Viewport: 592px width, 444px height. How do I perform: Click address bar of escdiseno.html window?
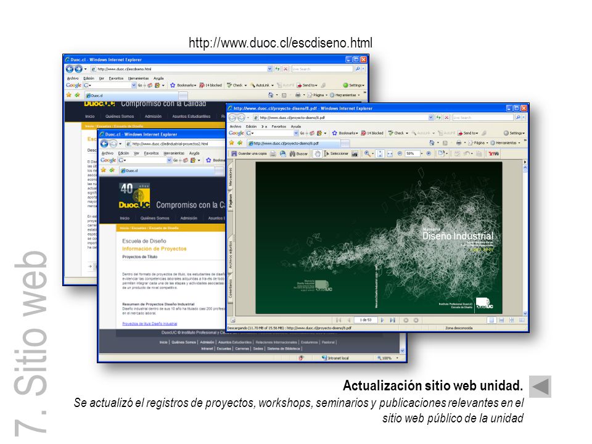[x=181, y=69]
